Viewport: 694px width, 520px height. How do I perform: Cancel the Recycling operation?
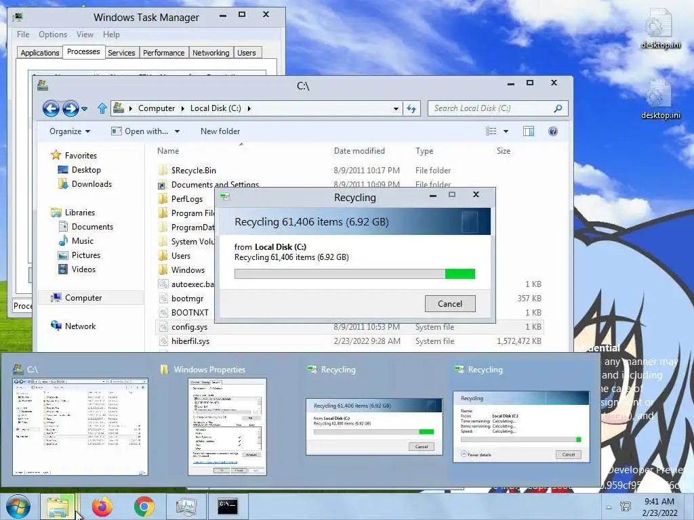(x=450, y=304)
